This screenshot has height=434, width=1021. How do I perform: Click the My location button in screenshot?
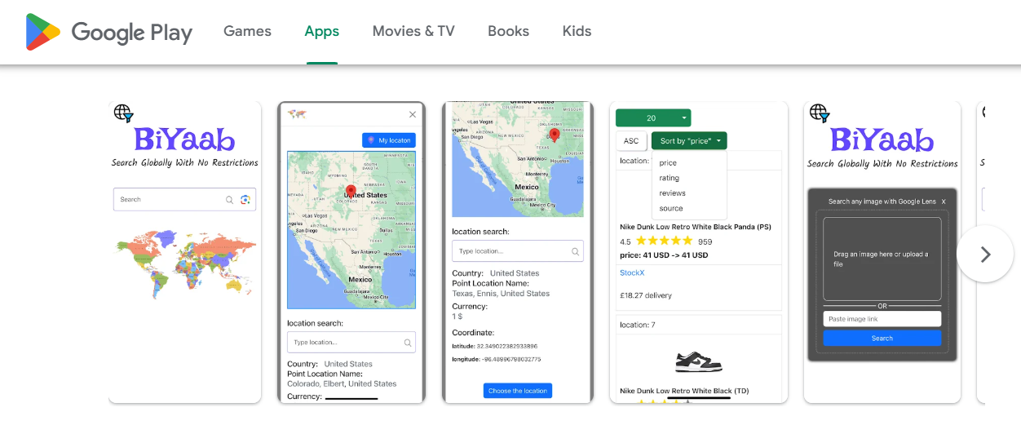point(389,140)
